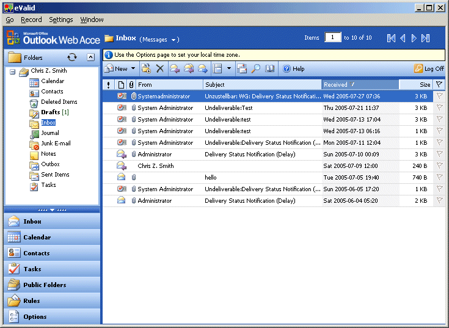
Task: Sort by the Importance exclamation column
Action: [x=108, y=85]
